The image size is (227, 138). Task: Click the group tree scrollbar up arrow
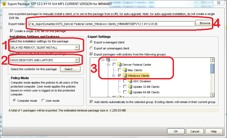[x=212, y=60]
